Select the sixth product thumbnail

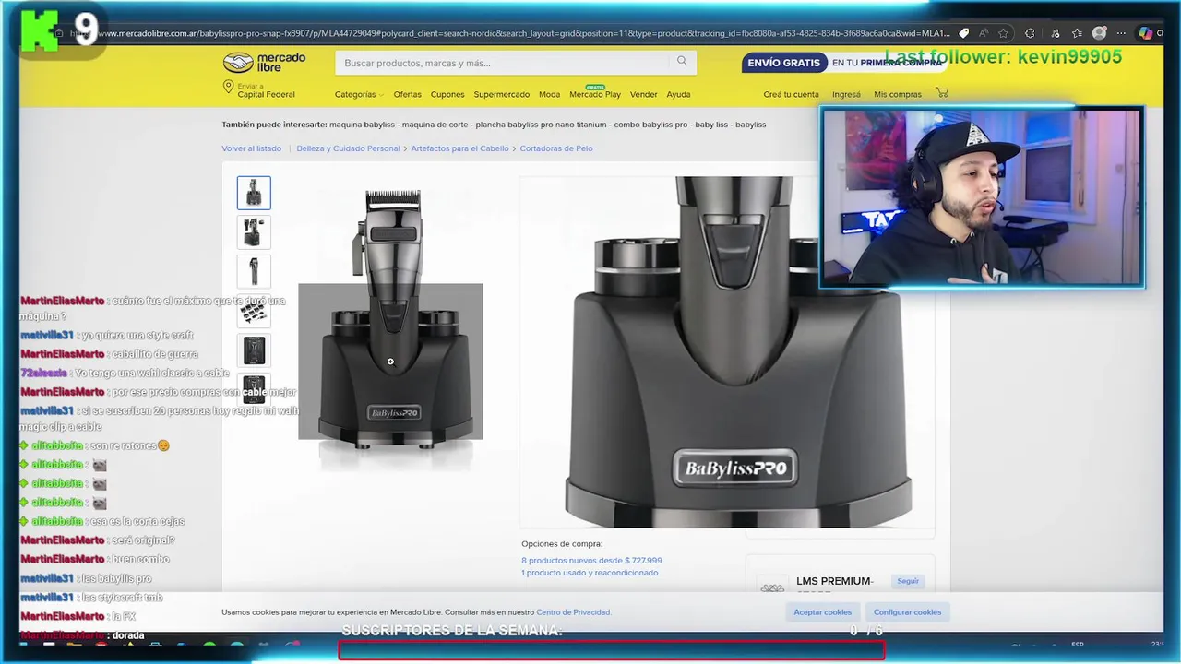click(x=254, y=389)
